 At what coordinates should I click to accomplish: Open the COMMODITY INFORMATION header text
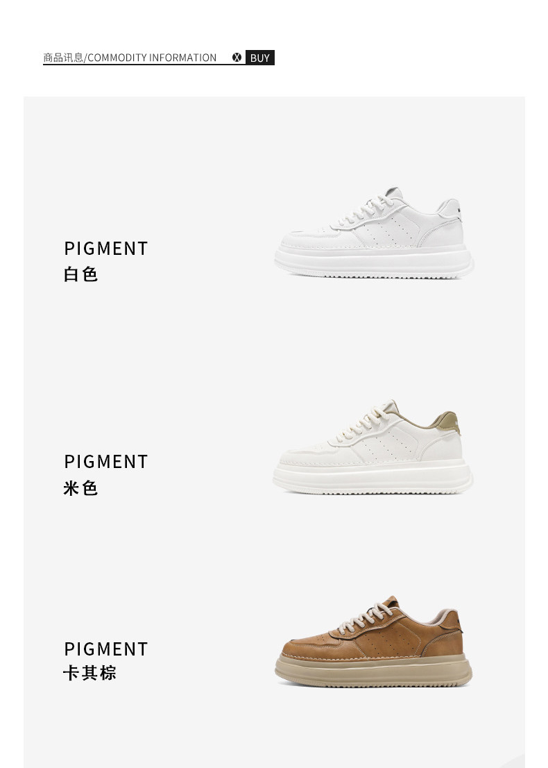(x=152, y=58)
